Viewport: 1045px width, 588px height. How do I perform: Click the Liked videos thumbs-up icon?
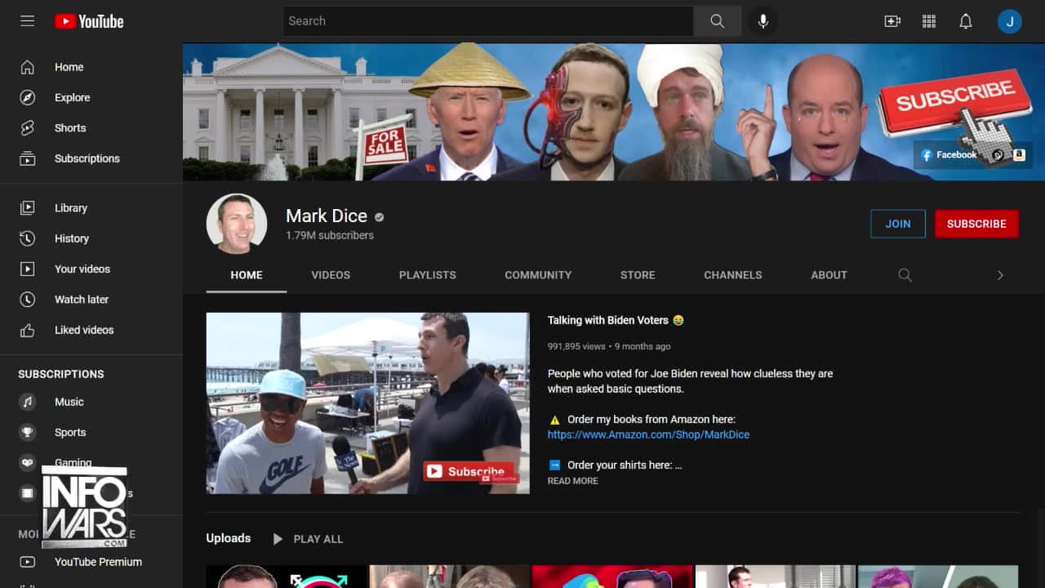[28, 330]
